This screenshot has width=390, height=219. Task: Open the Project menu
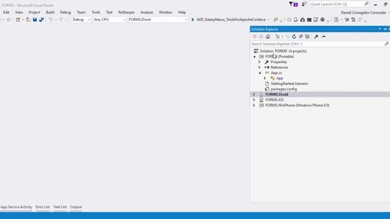pos(34,12)
